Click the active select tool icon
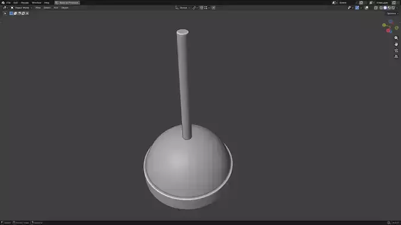This screenshot has height=225, width=401. point(5,13)
